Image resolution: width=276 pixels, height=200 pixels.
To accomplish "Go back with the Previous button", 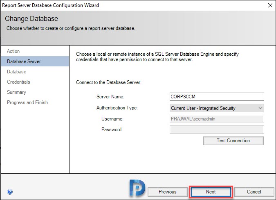I will click(x=168, y=192).
